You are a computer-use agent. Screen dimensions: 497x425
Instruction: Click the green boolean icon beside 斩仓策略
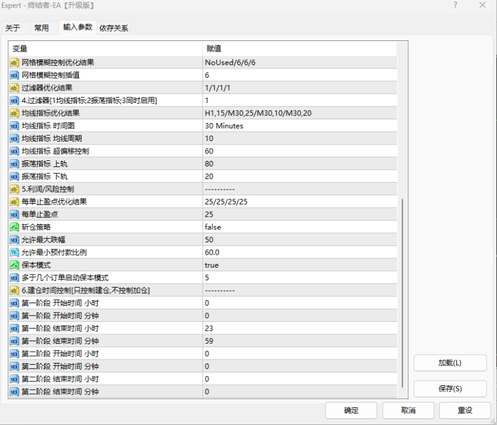pos(14,227)
